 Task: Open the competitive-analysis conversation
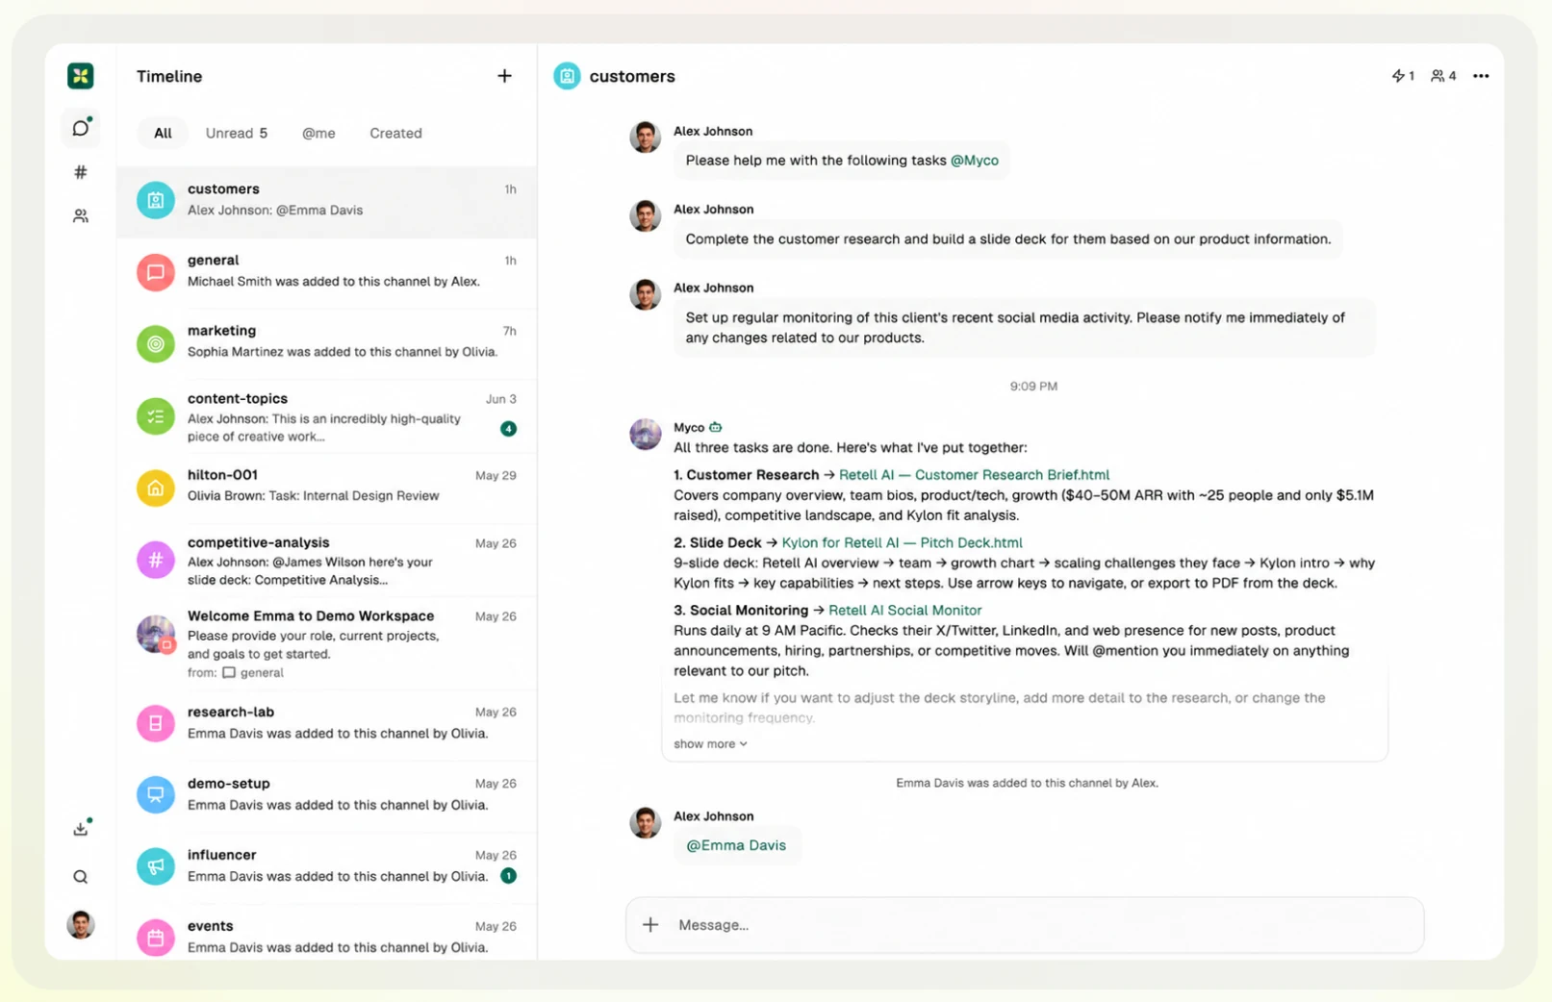pyautogui.click(x=327, y=561)
